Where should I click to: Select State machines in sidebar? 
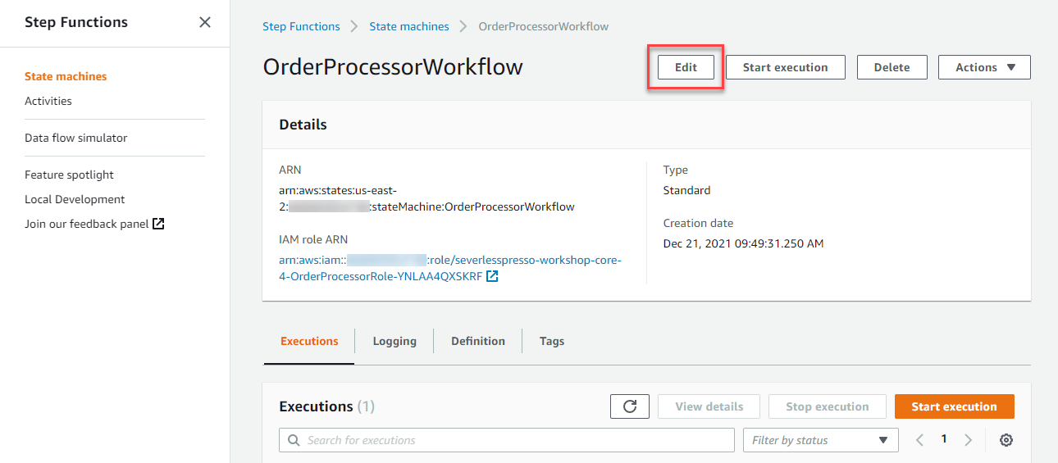tap(66, 76)
